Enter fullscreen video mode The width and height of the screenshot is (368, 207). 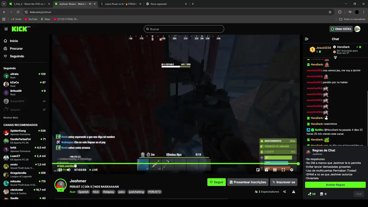click(283, 170)
